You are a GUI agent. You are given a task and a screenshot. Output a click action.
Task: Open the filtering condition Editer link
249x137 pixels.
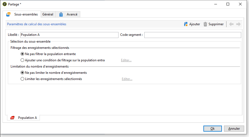click(126, 60)
